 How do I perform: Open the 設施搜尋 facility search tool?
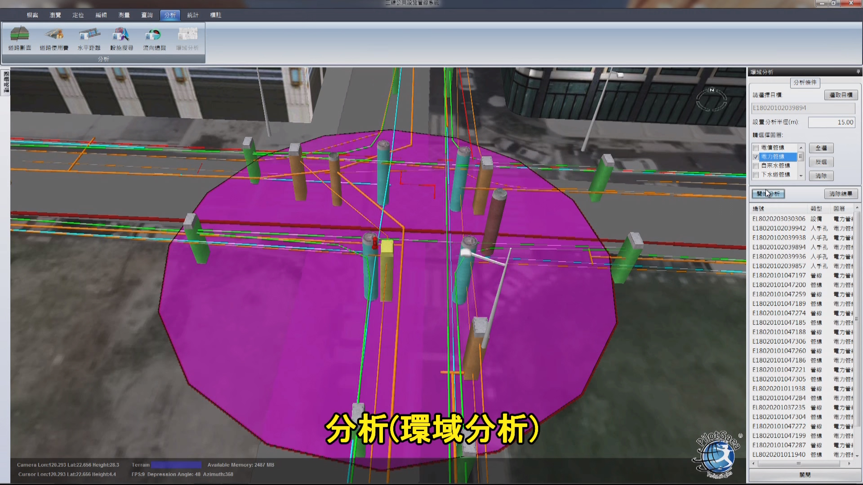pyautogui.click(x=121, y=39)
